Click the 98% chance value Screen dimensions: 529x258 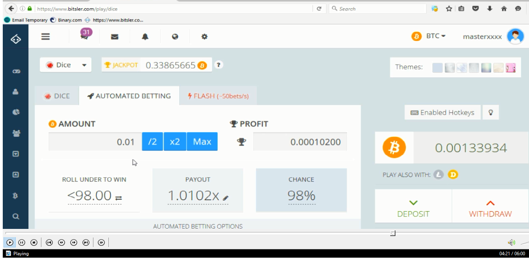(302, 195)
